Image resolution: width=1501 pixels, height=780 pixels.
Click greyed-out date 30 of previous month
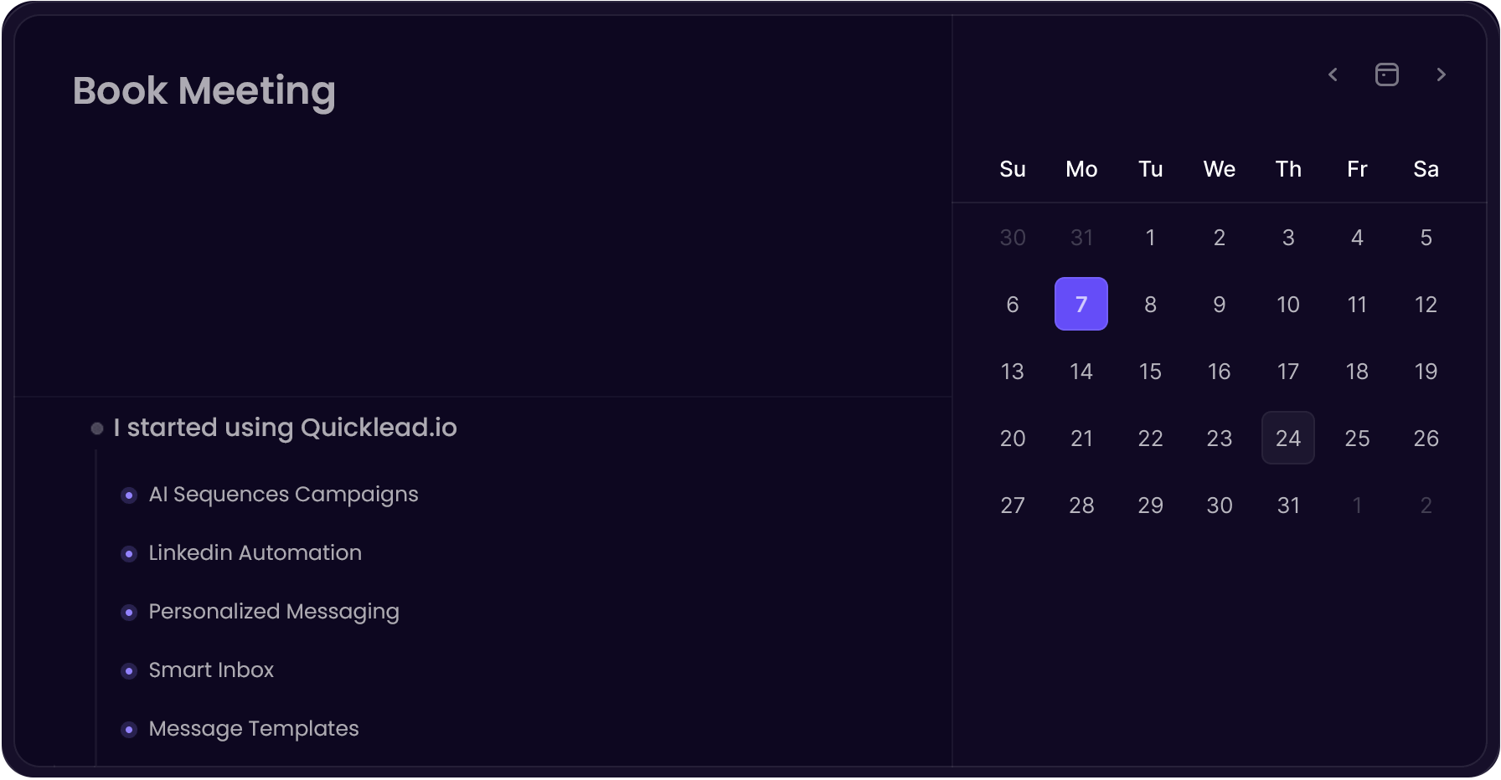point(1012,238)
